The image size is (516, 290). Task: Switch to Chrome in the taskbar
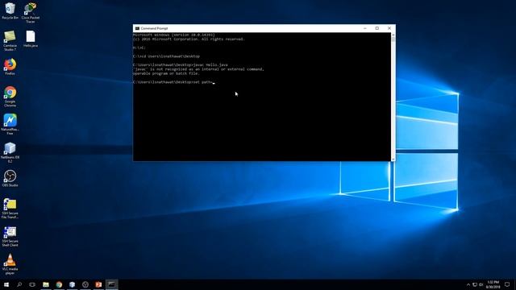click(x=59, y=284)
